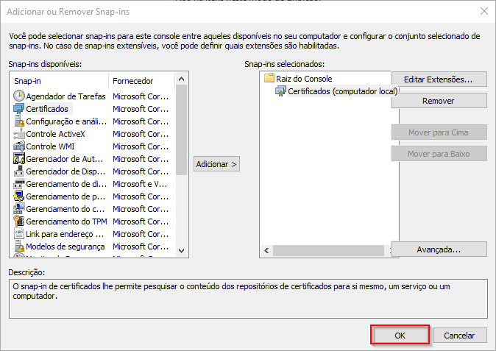Select the Gerenciador de Aut... snap-in icon
Viewport: 496px width, 351px height.
[19, 159]
